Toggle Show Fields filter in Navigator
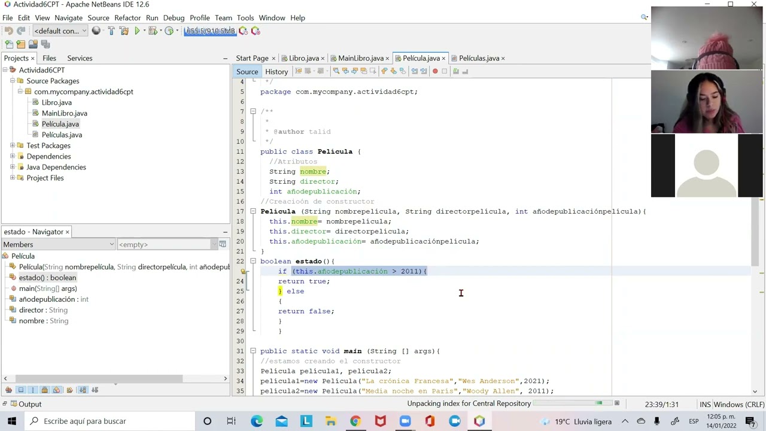766x431 pixels. point(21,390)
